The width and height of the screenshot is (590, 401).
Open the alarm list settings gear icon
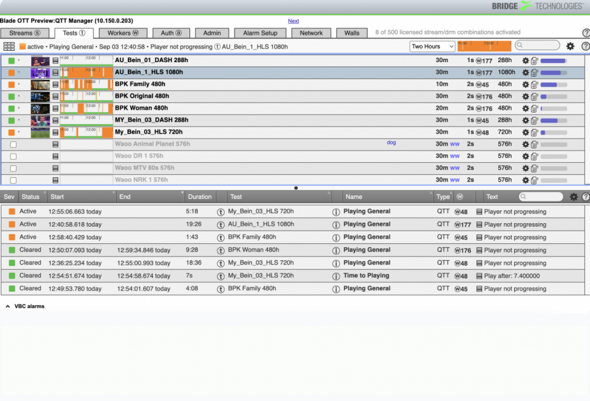[x=573, y=197]
